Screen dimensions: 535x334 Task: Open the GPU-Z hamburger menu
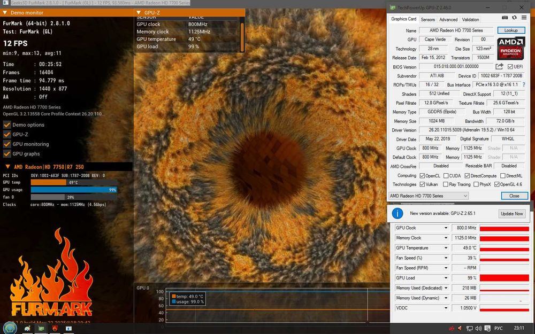point(524,18)
